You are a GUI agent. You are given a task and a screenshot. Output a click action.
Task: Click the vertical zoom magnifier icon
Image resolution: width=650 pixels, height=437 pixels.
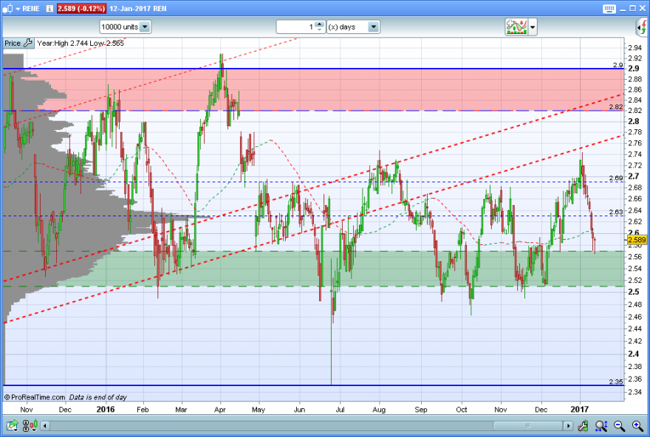(601, 425)
